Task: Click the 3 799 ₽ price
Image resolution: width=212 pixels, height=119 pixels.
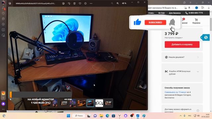Action: (171, 34)
